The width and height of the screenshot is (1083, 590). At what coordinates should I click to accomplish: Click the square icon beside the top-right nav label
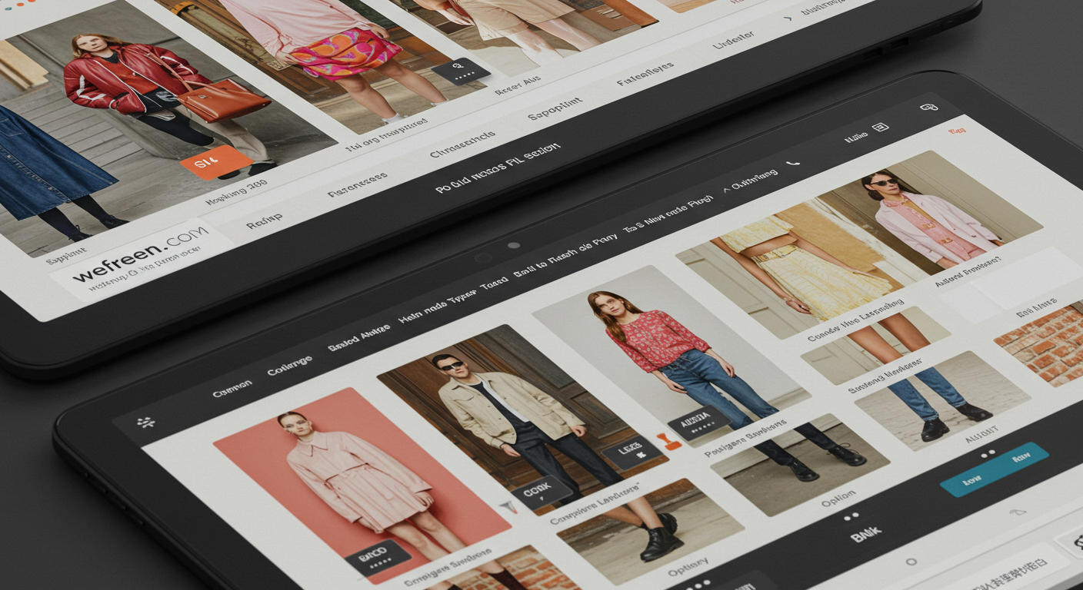click(881, 128)
